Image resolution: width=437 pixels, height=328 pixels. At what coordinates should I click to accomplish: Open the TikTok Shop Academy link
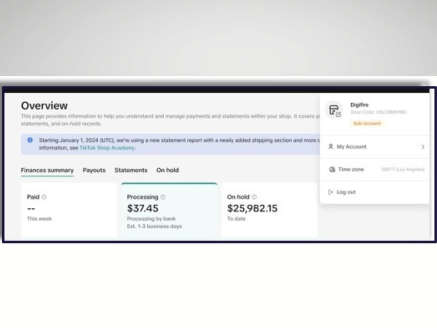(107, 148)
